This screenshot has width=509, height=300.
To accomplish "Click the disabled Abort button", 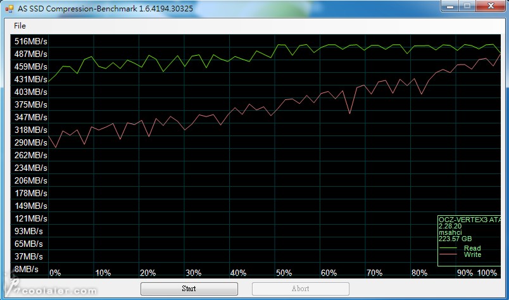I will point(300,289).
